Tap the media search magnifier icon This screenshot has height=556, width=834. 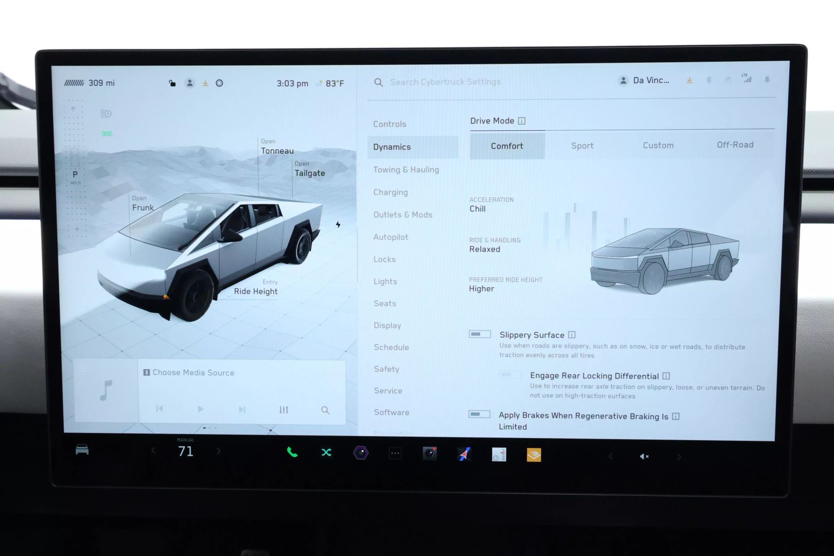point(325,410)
